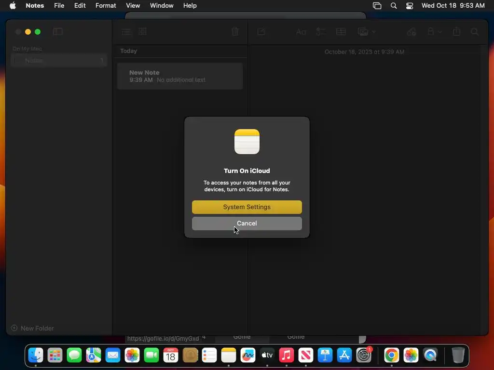Open the Apple menu

click(13, 6)
